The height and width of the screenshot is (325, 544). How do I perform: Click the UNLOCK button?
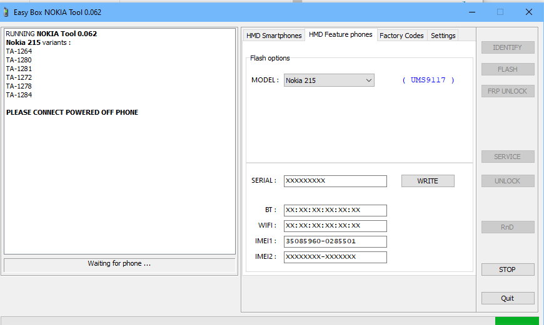(508, 181)
